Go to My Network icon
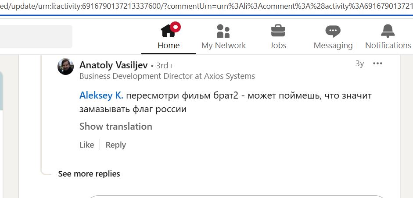The height and width of the screenshot is (198, 413). point(223,31)
